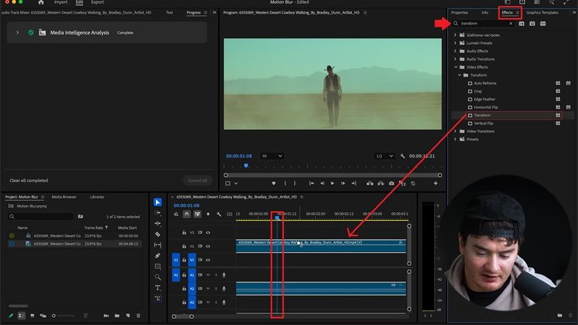Expand Audio Transitions folder
The height and width of the screenshot is (325, 578).
(x=455, y=59)
